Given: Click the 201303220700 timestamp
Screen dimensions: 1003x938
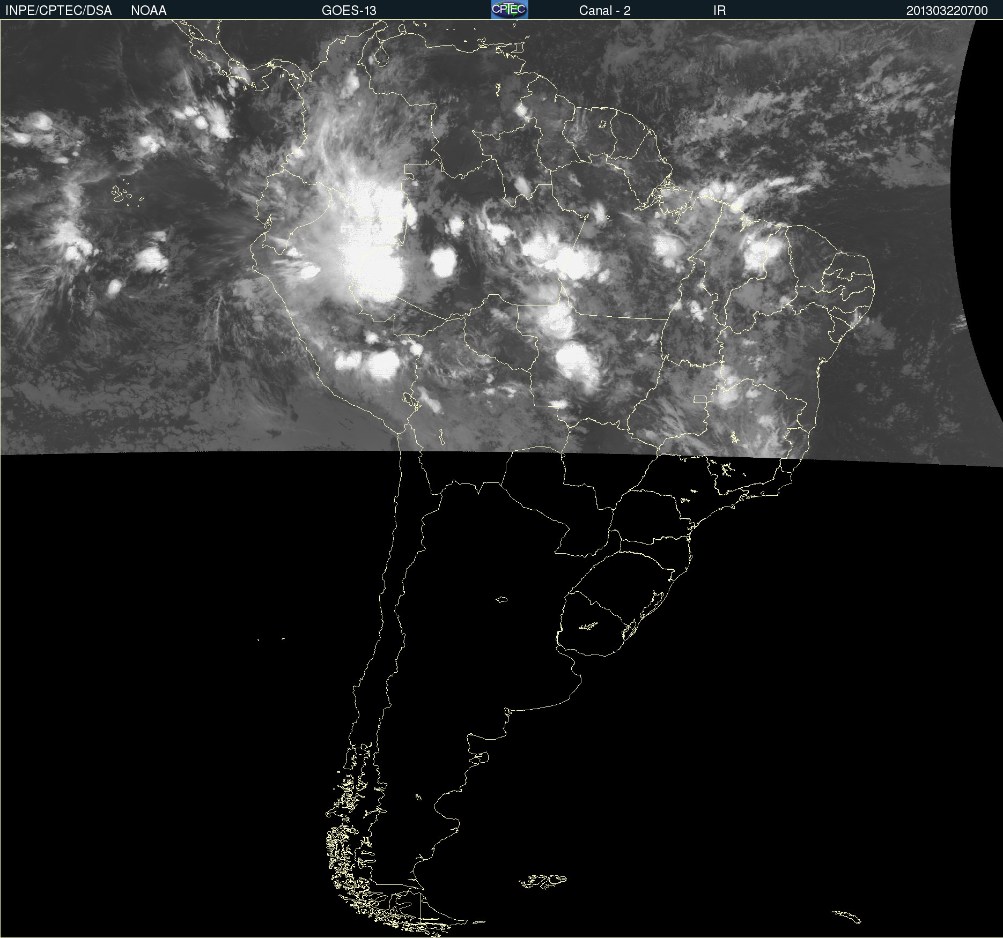Looking at the screenshot, I should [947, 11].
